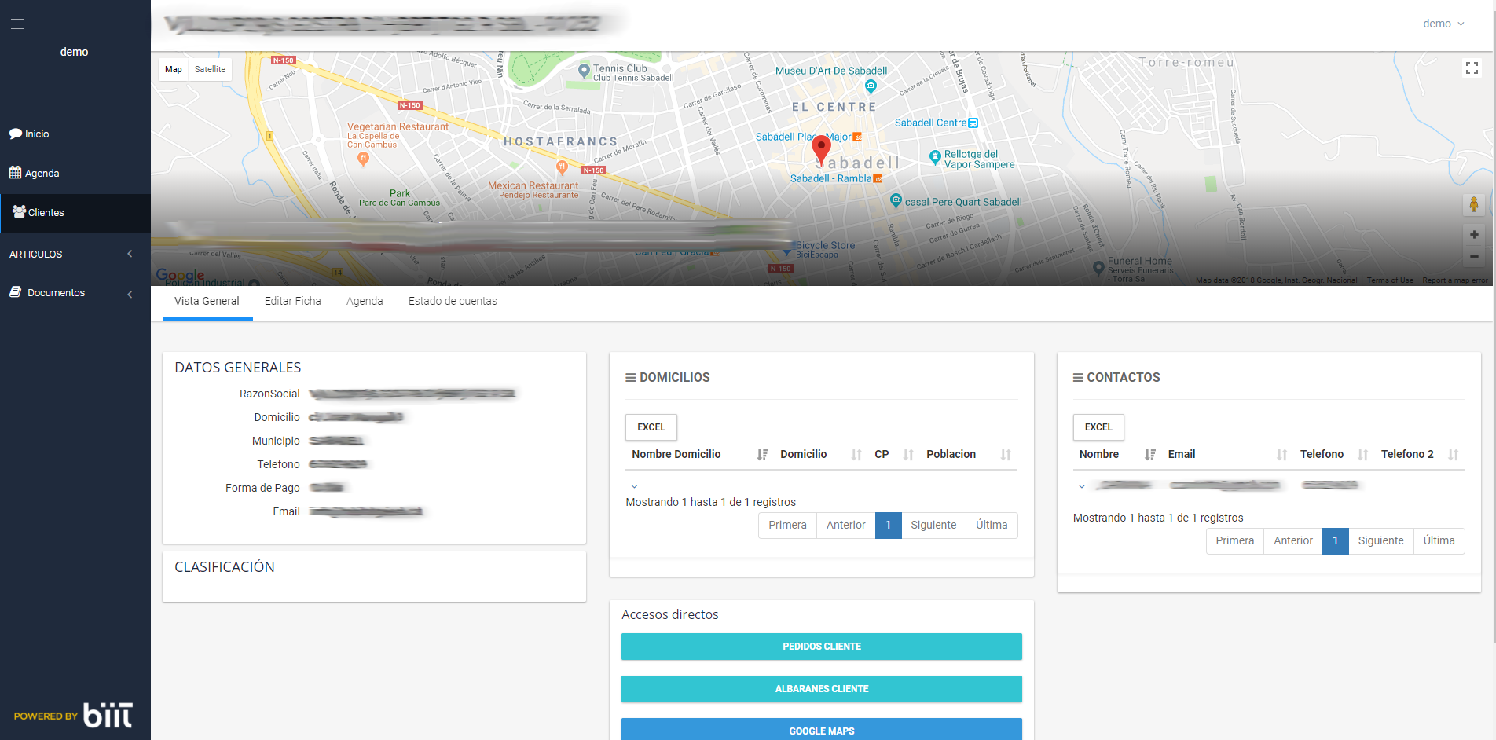Click the red location marker on map
Image resolution: width=1496 pixels, height=740 pixels.
pyautogui.click(x=821, y=148)
